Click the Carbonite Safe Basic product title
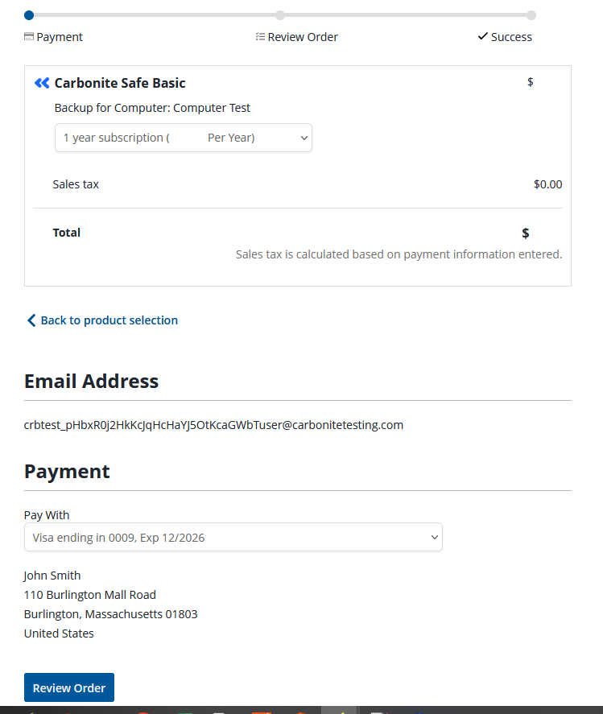The image size is (603, 714). tap(120, 83)
